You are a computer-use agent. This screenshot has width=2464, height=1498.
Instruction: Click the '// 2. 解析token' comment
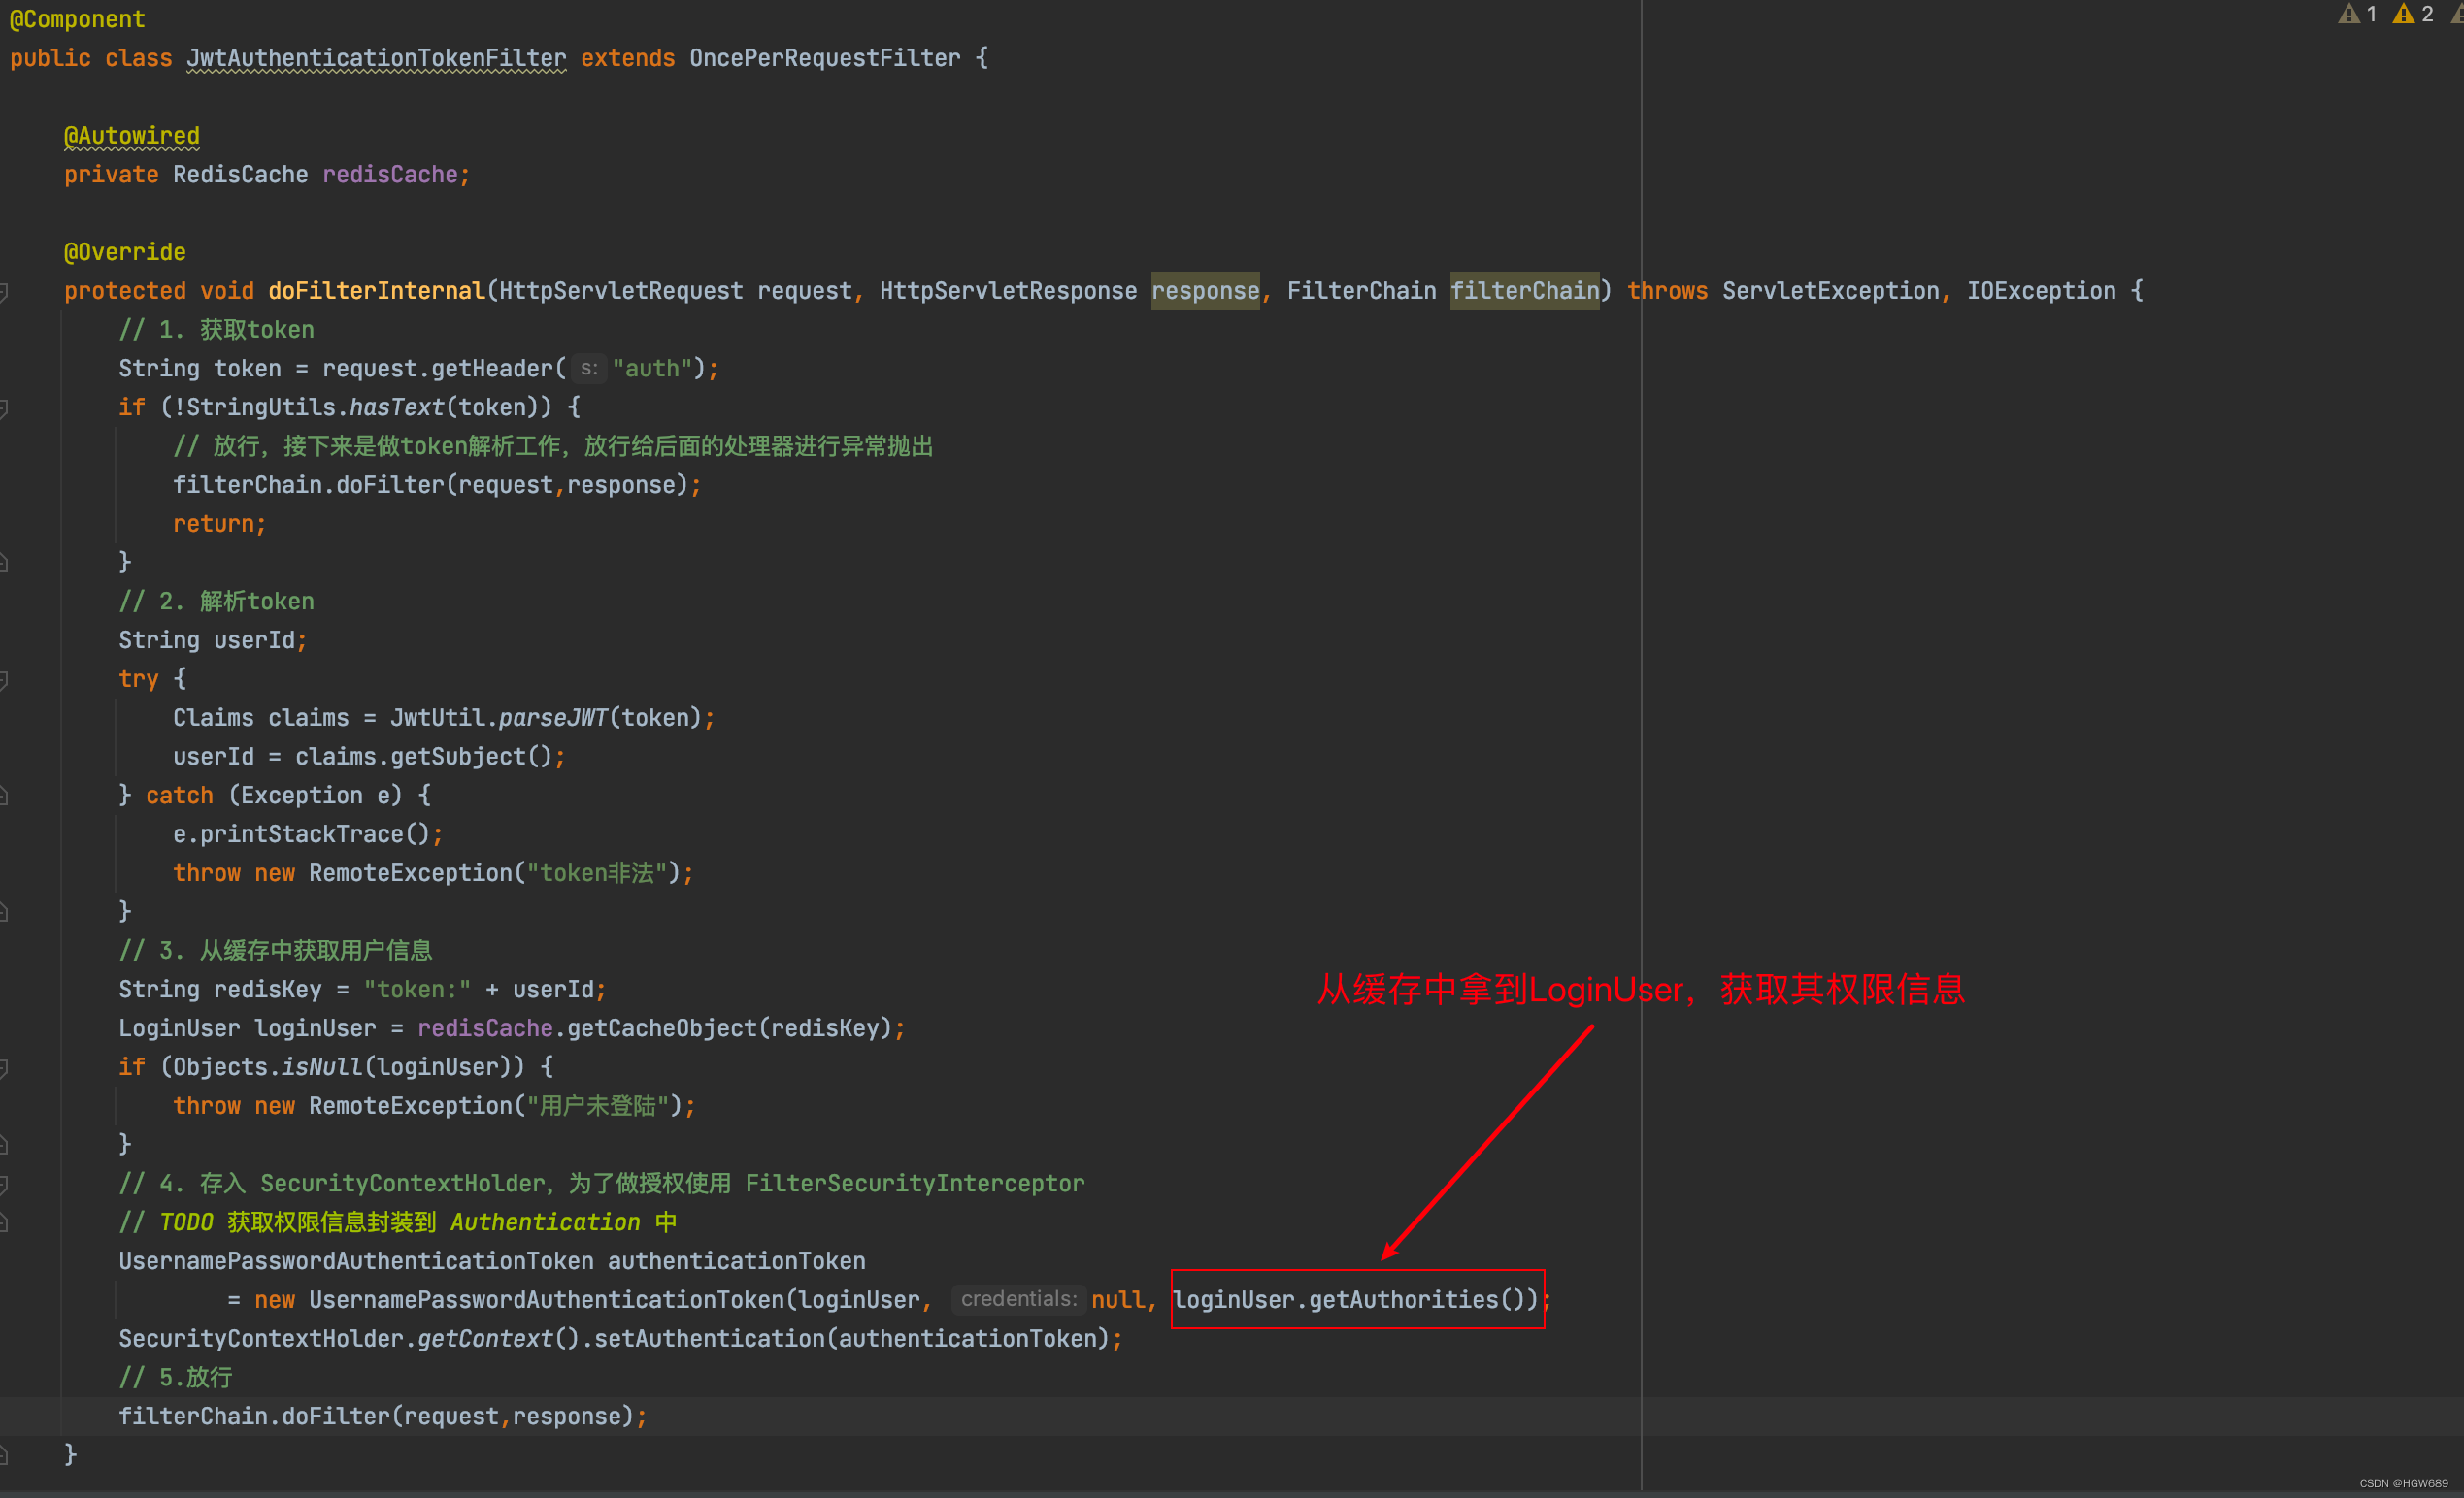[216, 602]
